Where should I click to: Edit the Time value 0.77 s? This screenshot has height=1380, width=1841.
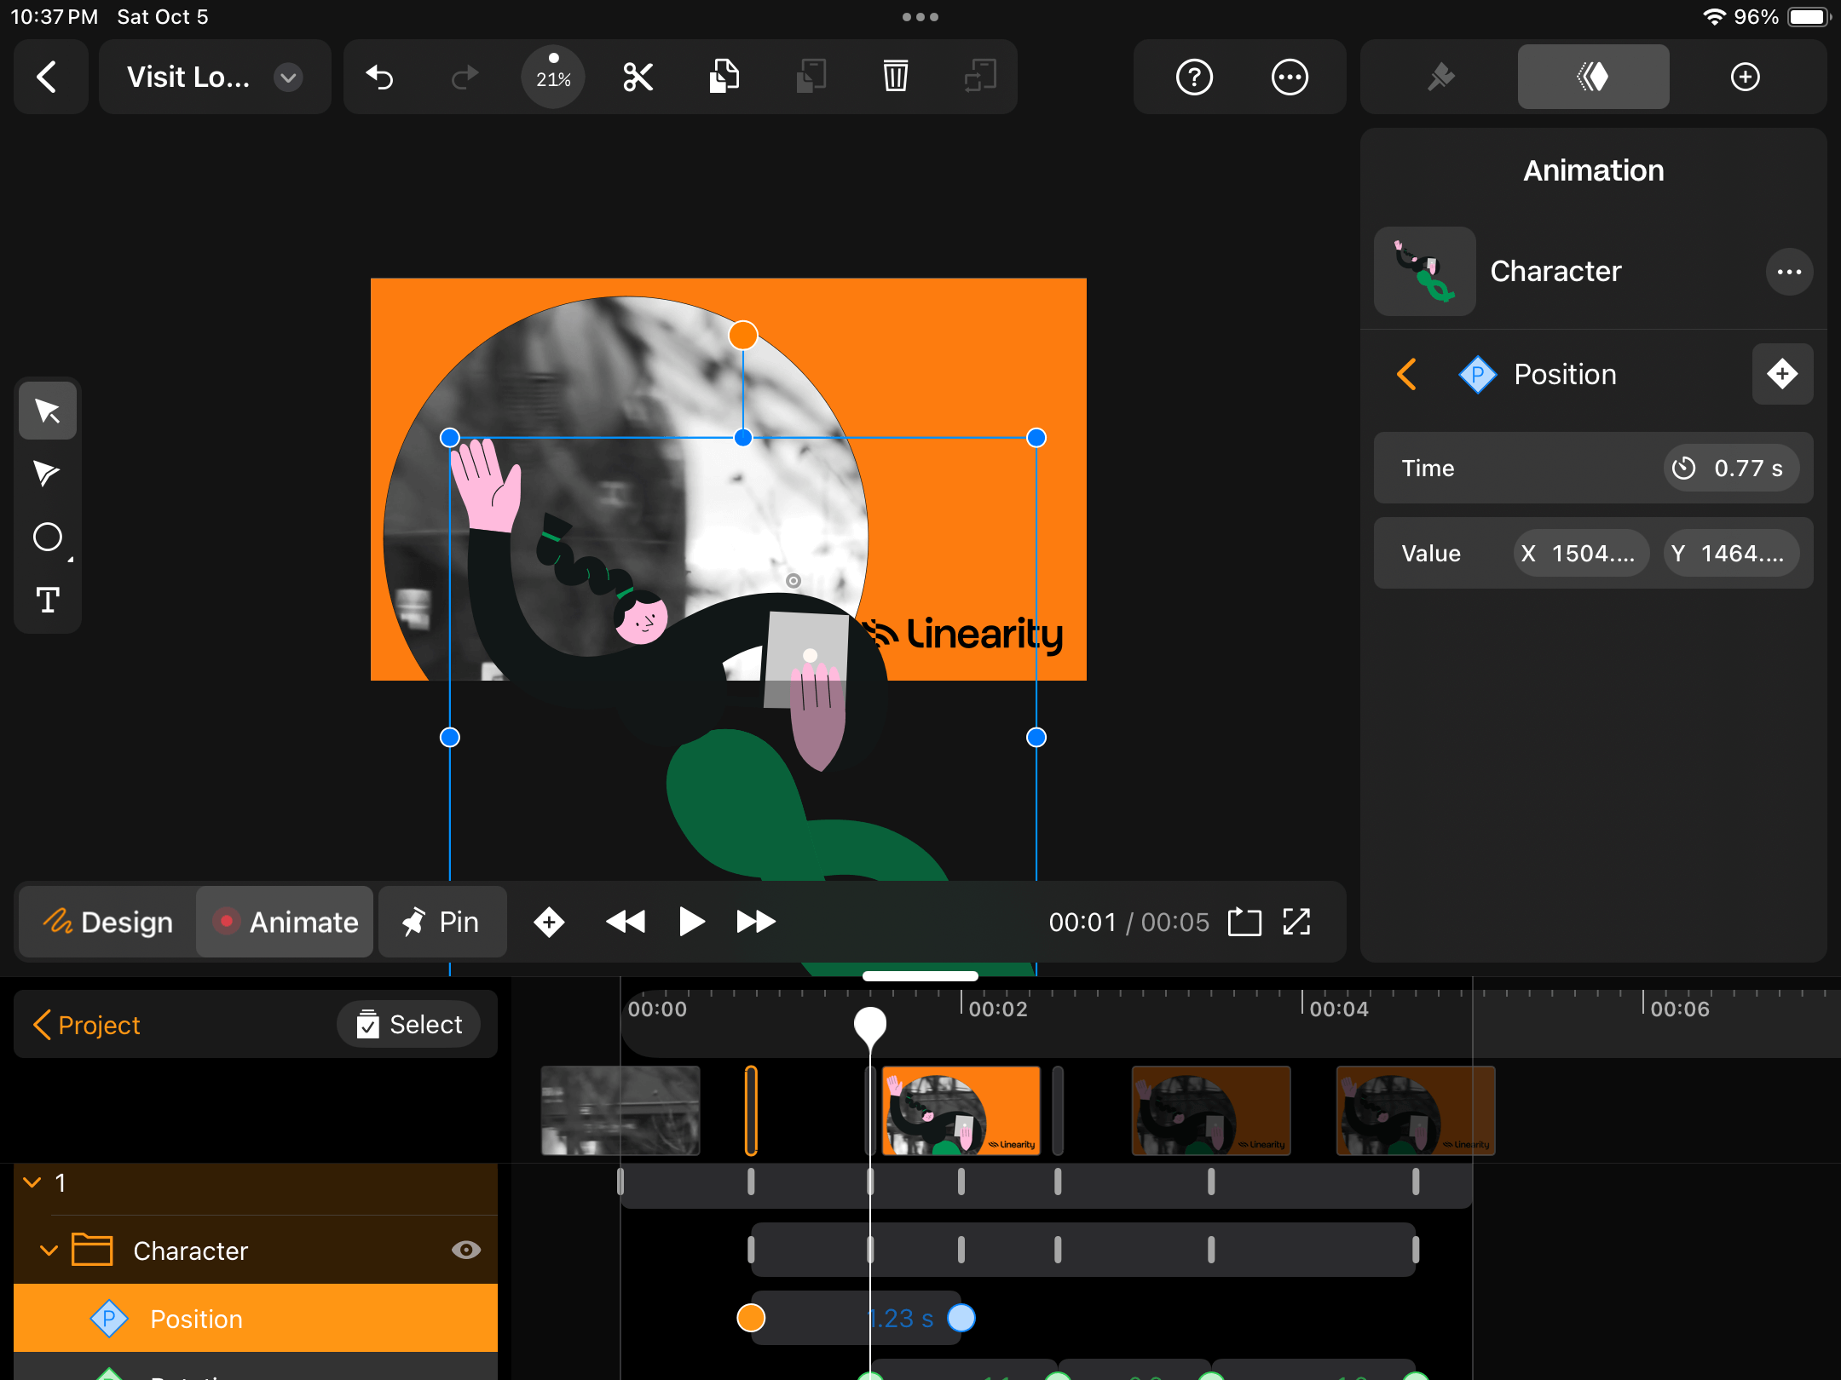[1731, 468]
